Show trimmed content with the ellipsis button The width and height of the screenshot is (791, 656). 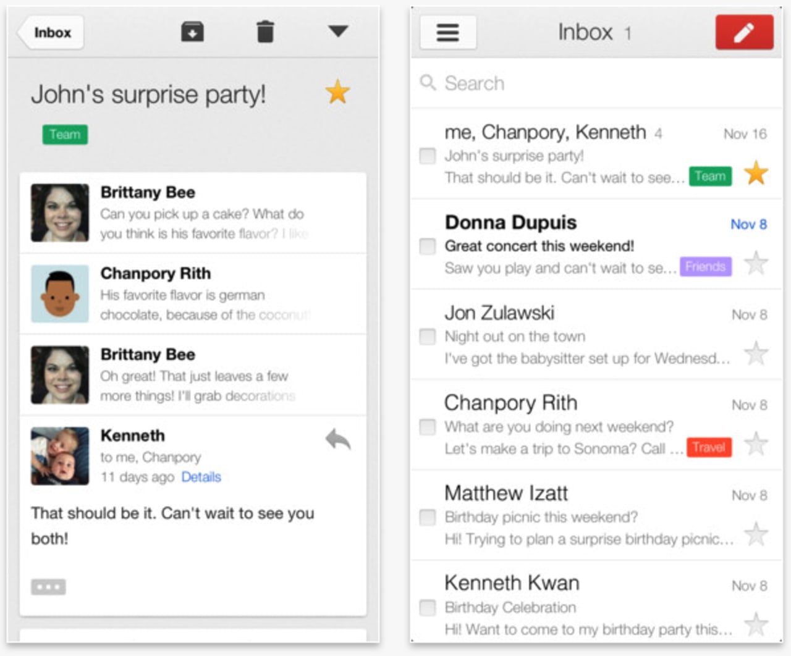click(48, 586)
